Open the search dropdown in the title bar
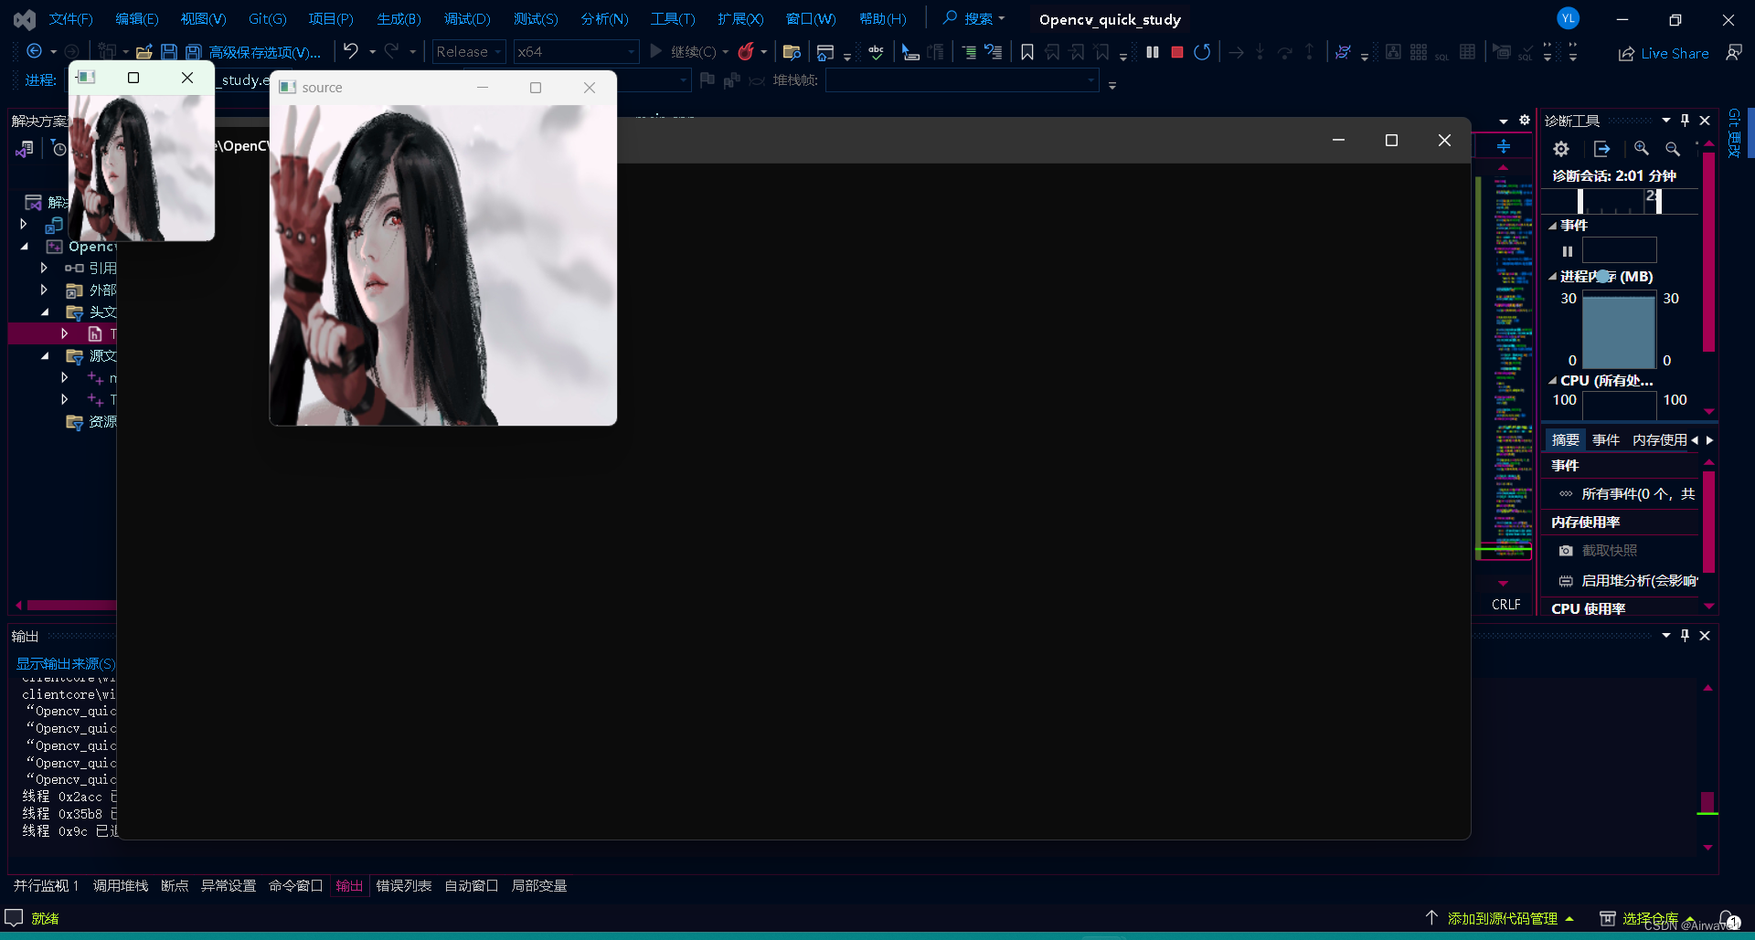The height and width of the screenshot is (940, 1755). (1001, 18)
